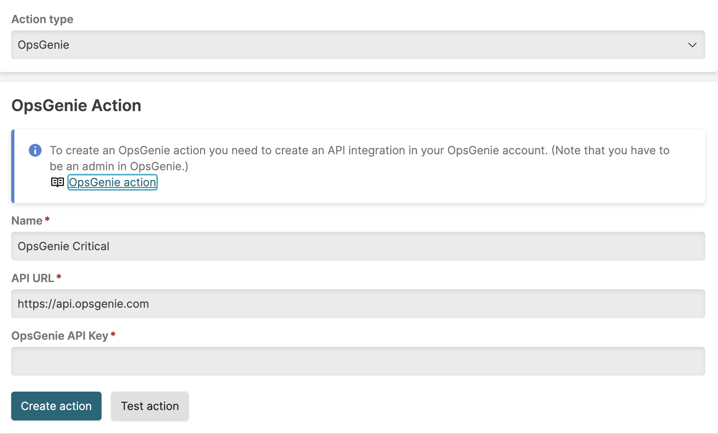Click Test action
Screen dimensions: 718x434
tap(150, 406)
